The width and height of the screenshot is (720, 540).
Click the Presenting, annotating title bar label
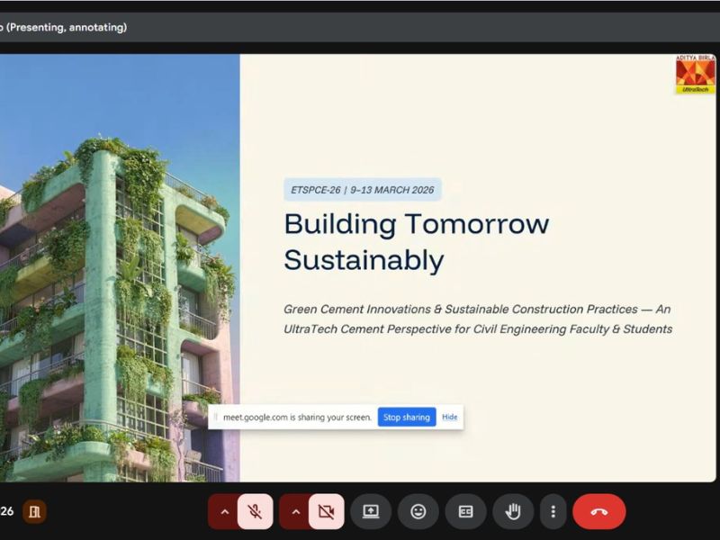click(65, 27)
